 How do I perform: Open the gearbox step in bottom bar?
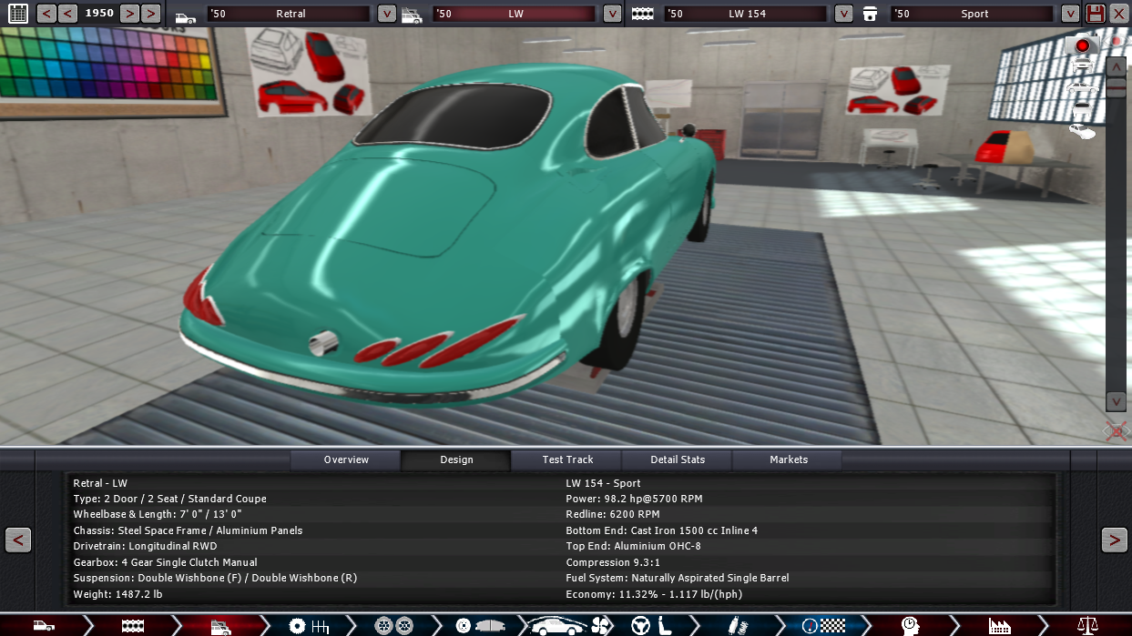309,625
